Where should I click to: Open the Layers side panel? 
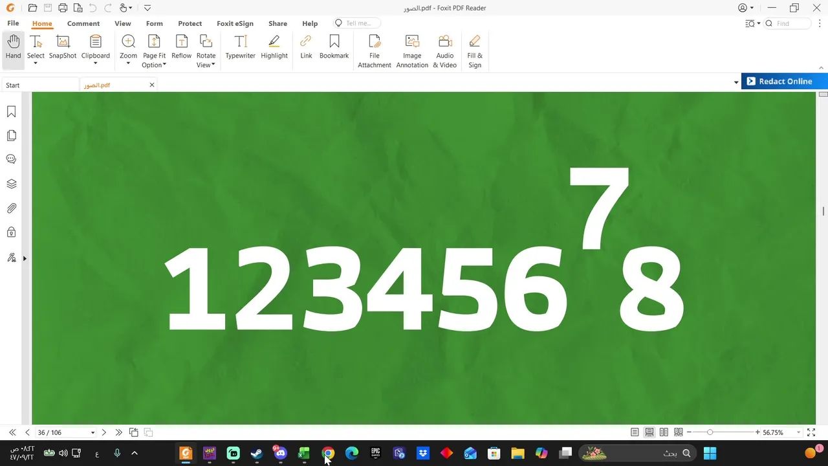11,184
